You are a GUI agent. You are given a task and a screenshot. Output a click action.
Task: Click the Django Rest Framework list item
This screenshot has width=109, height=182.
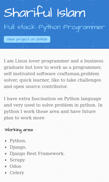click(x=37, y=154)
